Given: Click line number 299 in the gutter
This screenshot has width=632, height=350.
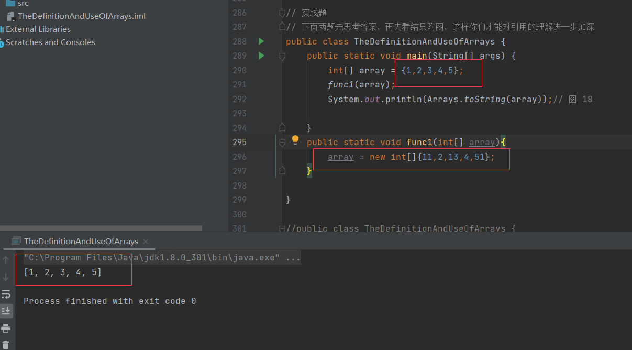Looking at the screenshot, I should 239,200.
